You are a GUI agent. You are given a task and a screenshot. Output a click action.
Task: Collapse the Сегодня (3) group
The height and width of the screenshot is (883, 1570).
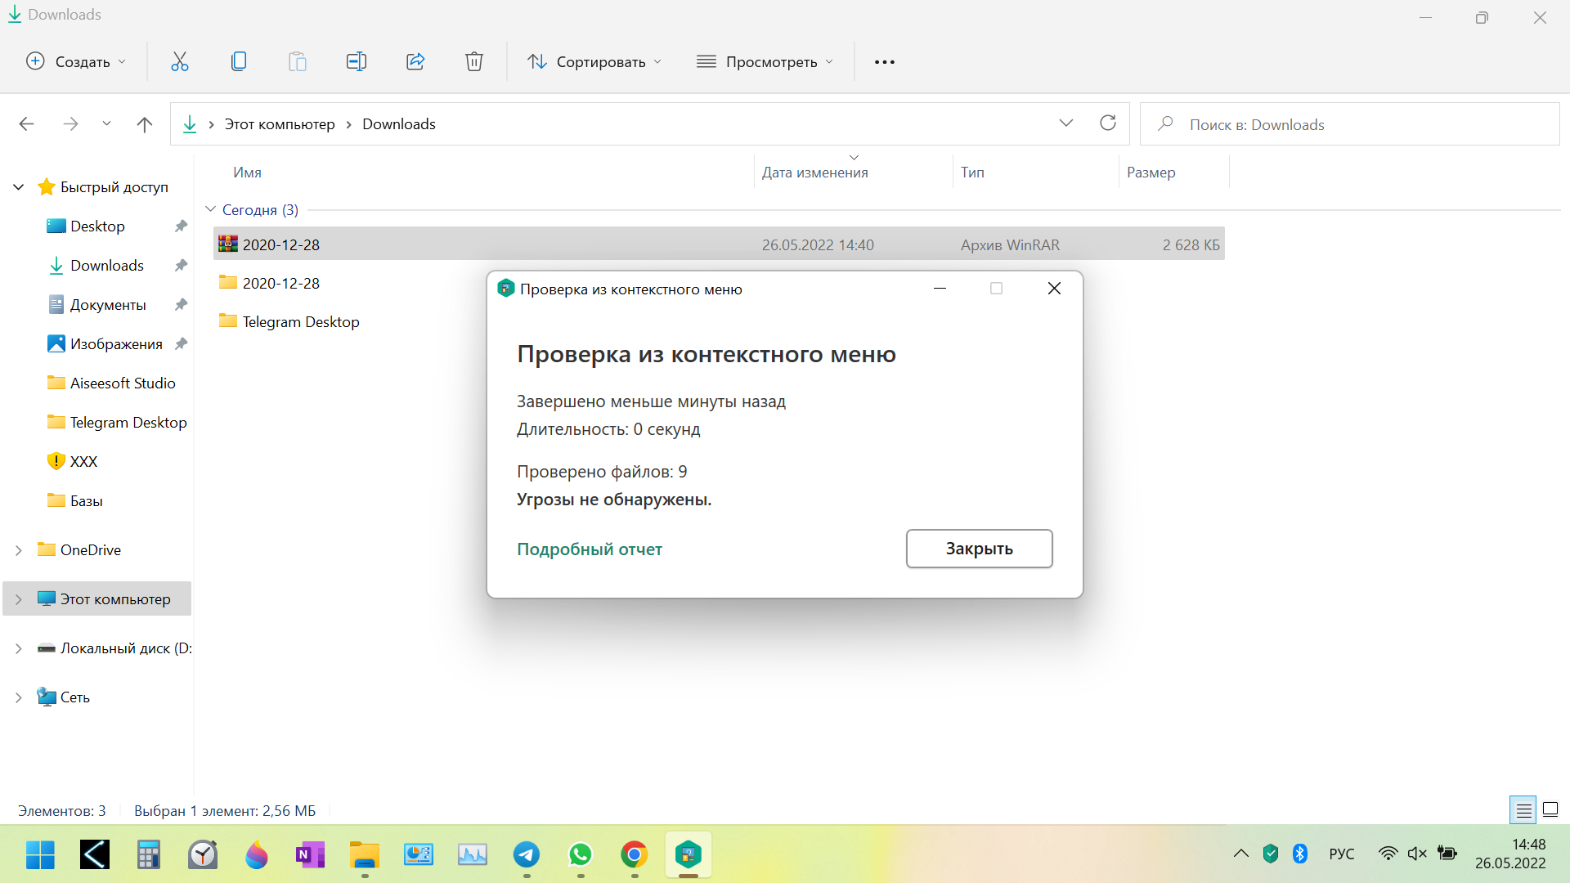pos(210,209)
